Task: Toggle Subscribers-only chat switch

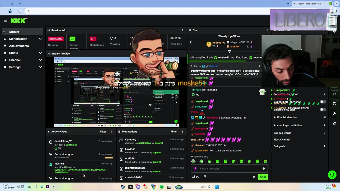Action: click(x=323, y=102)
